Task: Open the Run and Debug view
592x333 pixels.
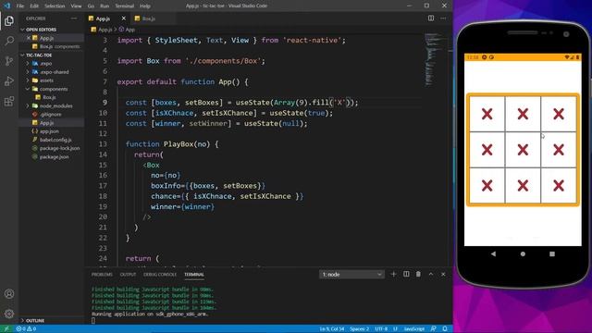Action: (9, 80)
